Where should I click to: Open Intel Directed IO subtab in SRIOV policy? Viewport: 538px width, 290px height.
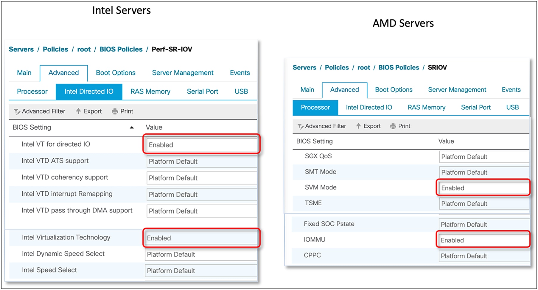(369, 108)
